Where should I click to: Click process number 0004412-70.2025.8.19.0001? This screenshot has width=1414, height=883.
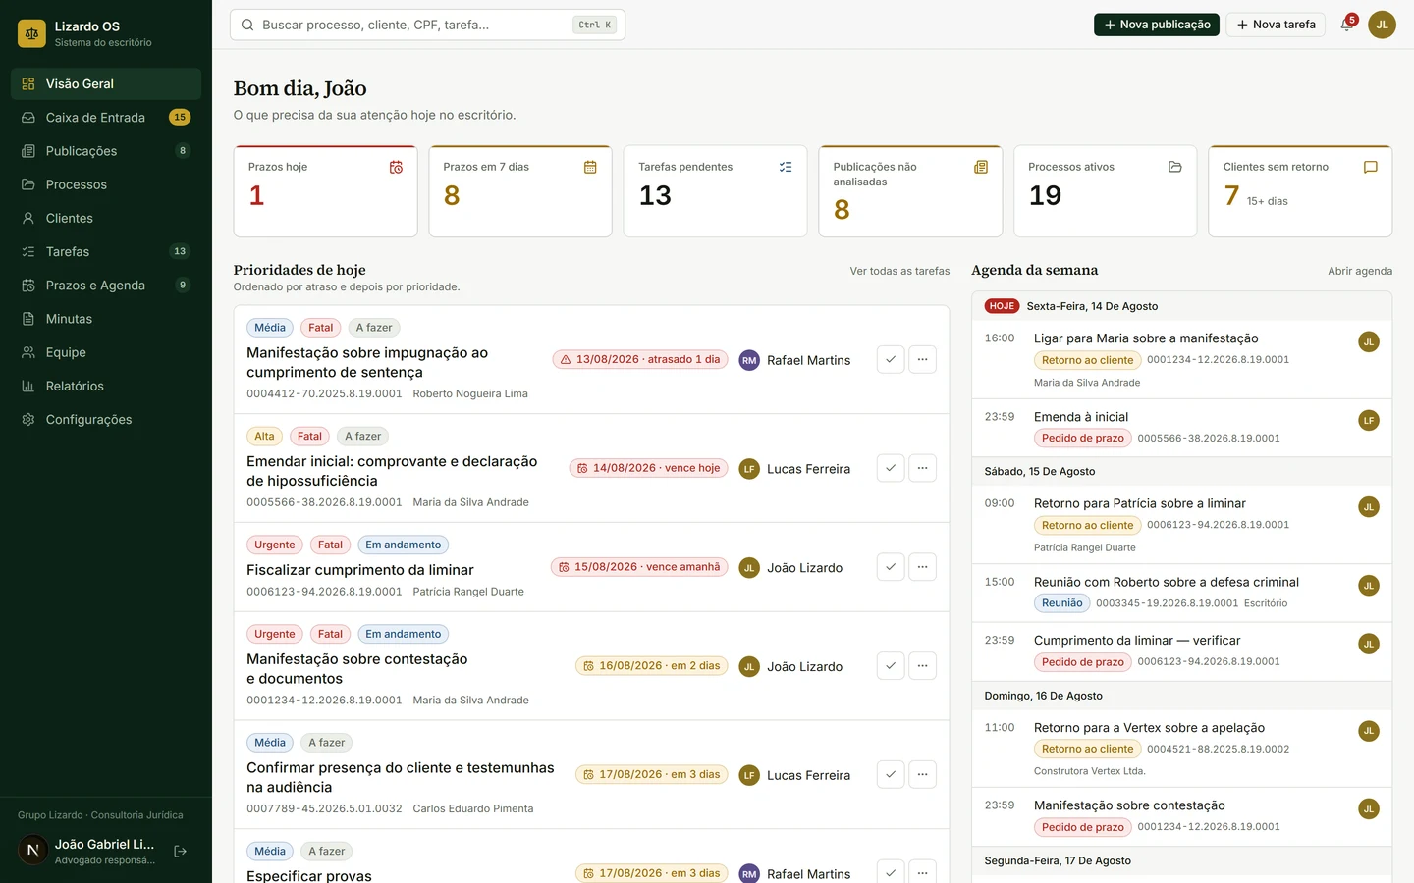pyautogui.click(x=324, y=393)
